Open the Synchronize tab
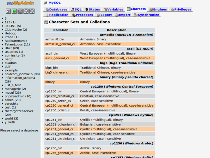 coord(146,15)
